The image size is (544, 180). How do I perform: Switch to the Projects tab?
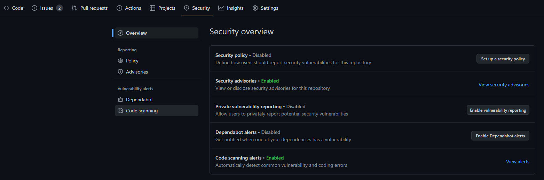point(163,8)
